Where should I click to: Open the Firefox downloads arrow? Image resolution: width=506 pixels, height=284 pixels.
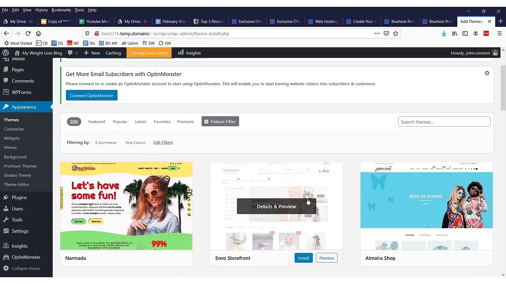click(444, 34)
